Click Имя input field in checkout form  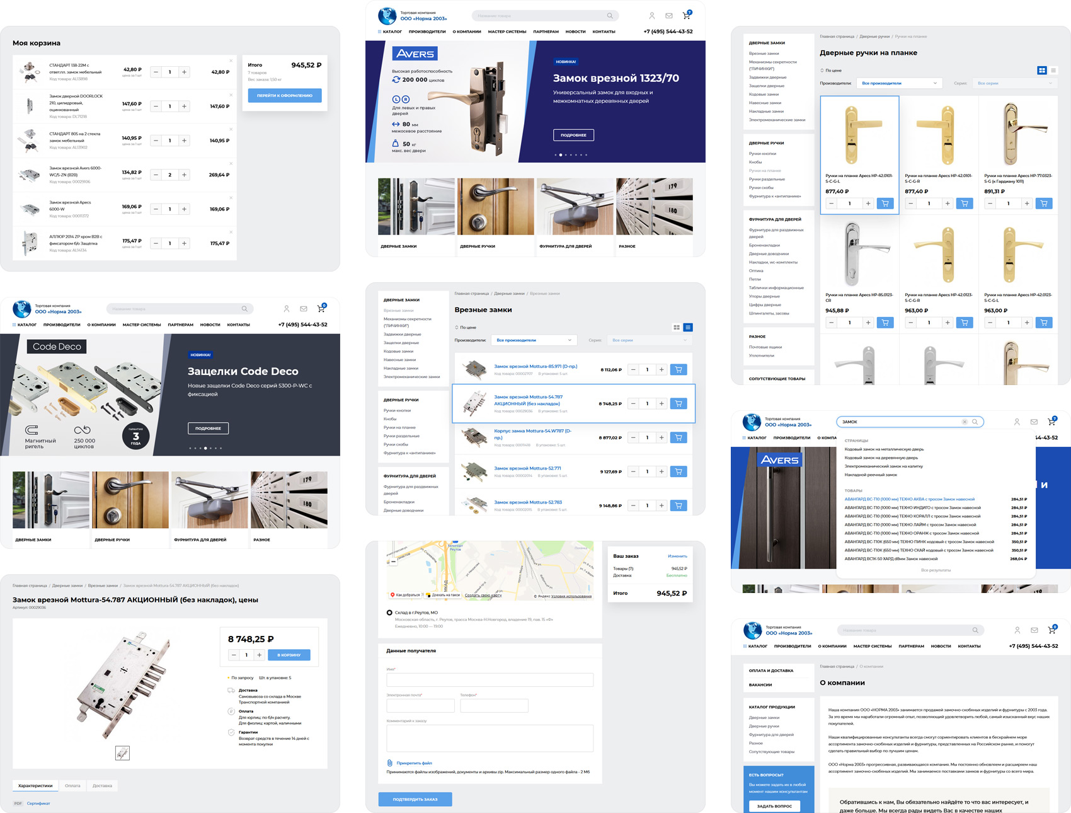point(490,679)
